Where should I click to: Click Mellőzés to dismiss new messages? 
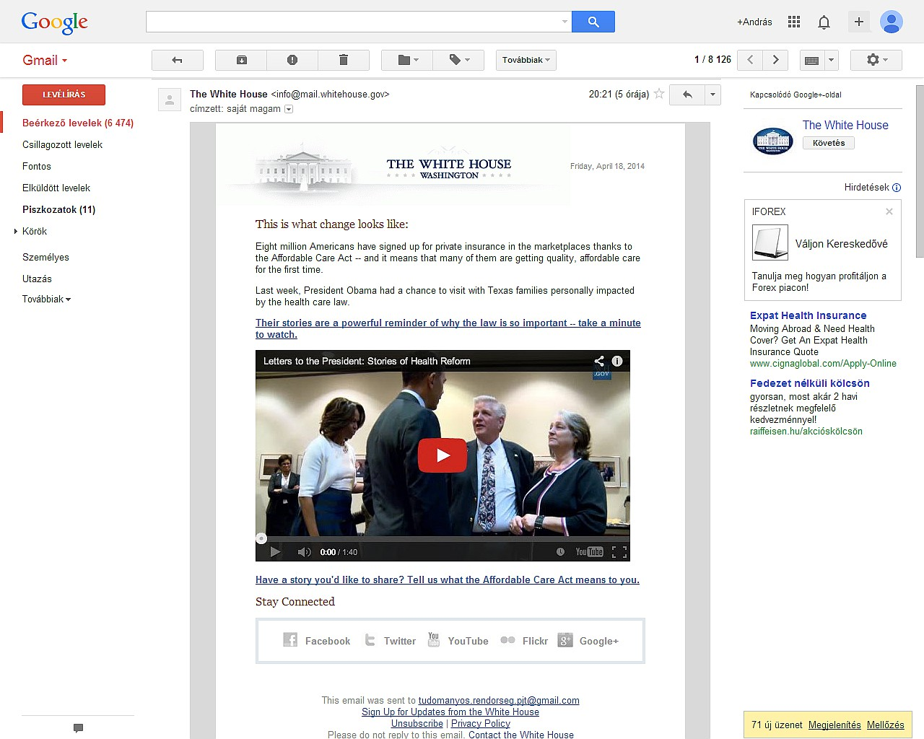tap(886, 725)
